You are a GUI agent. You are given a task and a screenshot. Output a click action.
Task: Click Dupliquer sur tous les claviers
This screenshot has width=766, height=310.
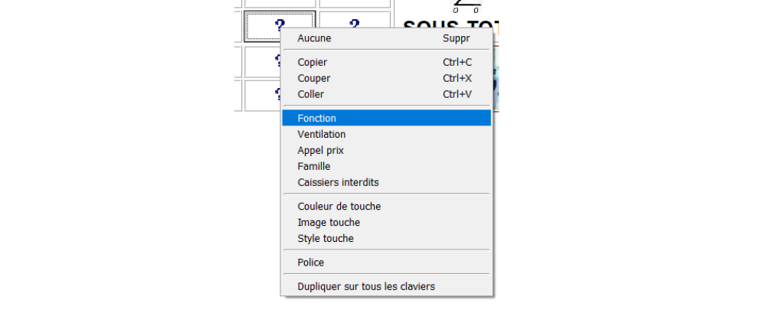click(365, 286)
